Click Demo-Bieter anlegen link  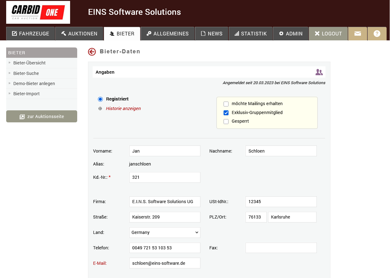pos(34,84)
